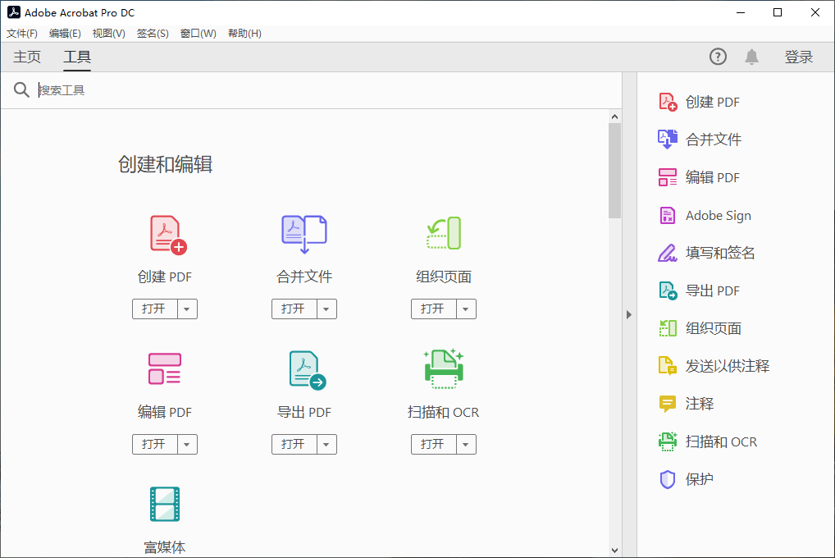Open help via the question mark icon
This screenshot has width=835, height=558.
tap(718, 57)
